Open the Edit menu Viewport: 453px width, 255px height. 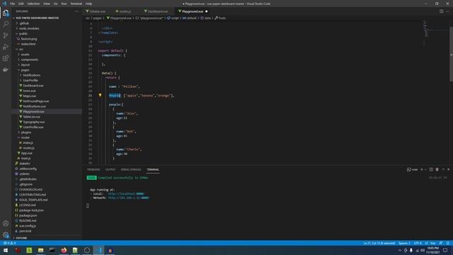point(21,4)
